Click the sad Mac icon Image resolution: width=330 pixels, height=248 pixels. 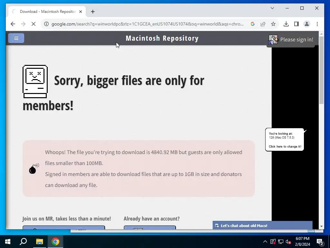coord(35,82)
